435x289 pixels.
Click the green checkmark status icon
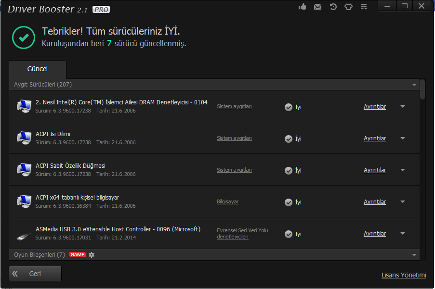click(x=24, y=38)
